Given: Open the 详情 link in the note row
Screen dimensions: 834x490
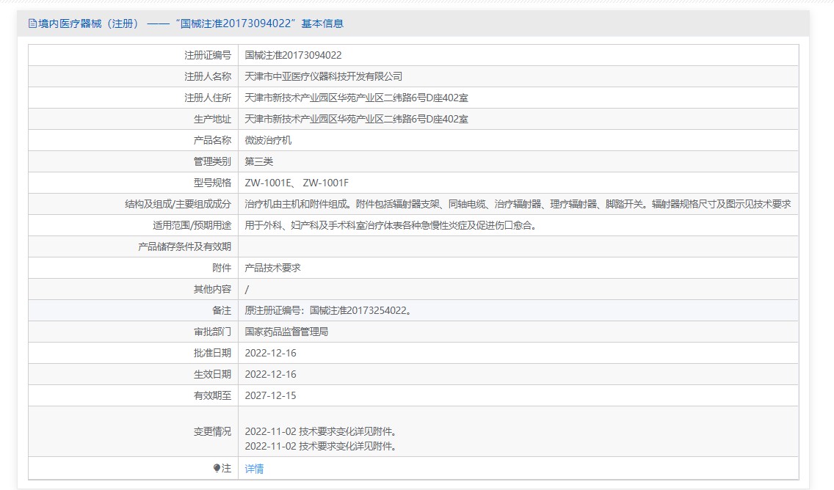Looking at the screenshot, I should click(254, 469).
